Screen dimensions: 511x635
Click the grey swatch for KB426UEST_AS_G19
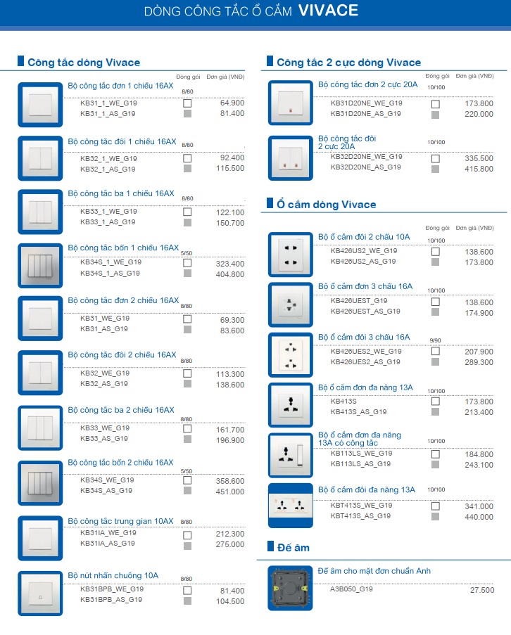point(435,312)
